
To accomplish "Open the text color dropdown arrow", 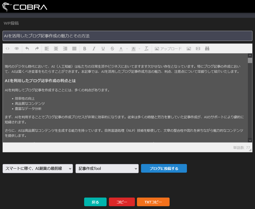I will [127, 49].
